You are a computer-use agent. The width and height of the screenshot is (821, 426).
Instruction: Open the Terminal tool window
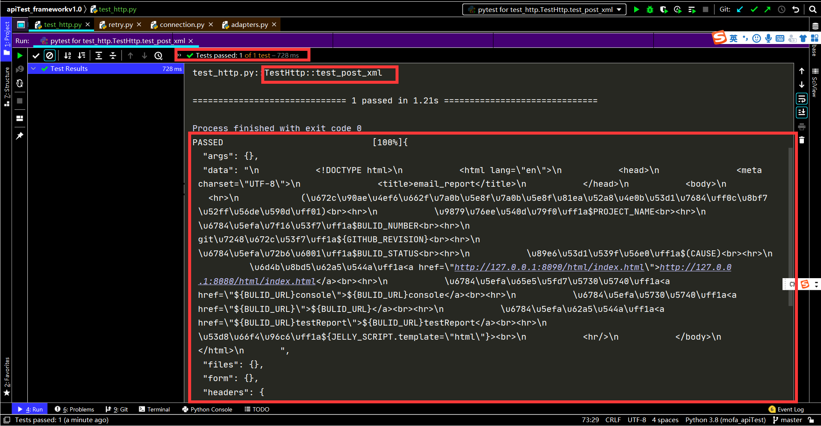[154, 409]
